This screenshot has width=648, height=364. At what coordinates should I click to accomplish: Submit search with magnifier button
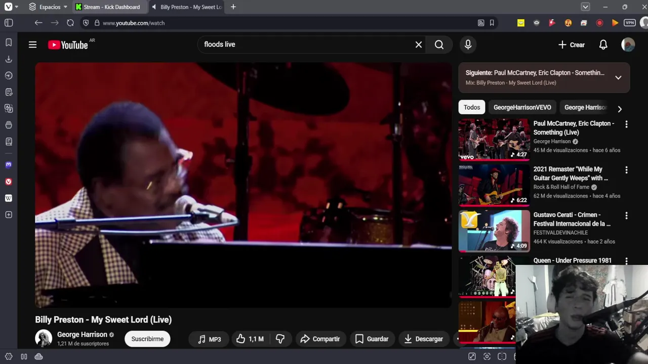(x=439, y=44)
